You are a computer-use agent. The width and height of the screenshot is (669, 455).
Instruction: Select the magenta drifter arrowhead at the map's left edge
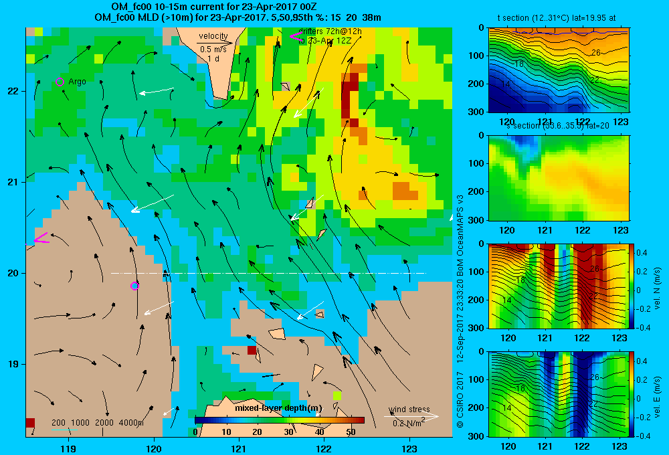click(x=41, y=239)
